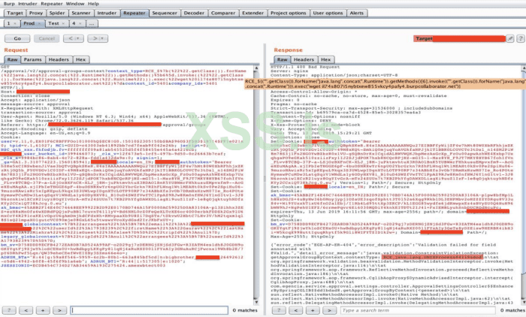Viewport: 526px width, 317px height.
Task: Show the Request Raw view
Action: (x=13, y=59)
